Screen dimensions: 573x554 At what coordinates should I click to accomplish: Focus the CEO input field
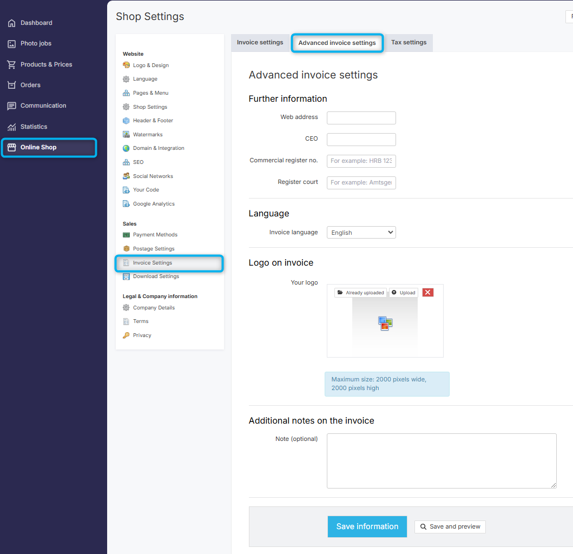pyautogui.click(x=361, y=140)
